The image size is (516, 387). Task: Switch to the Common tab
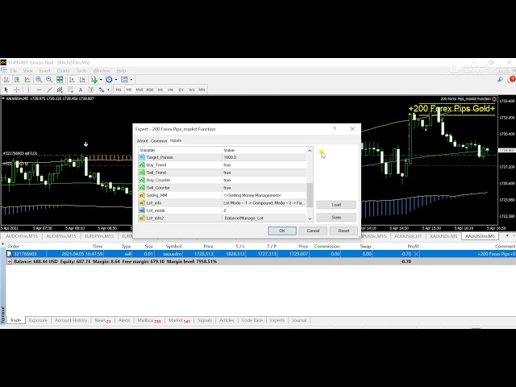point(159,140)
